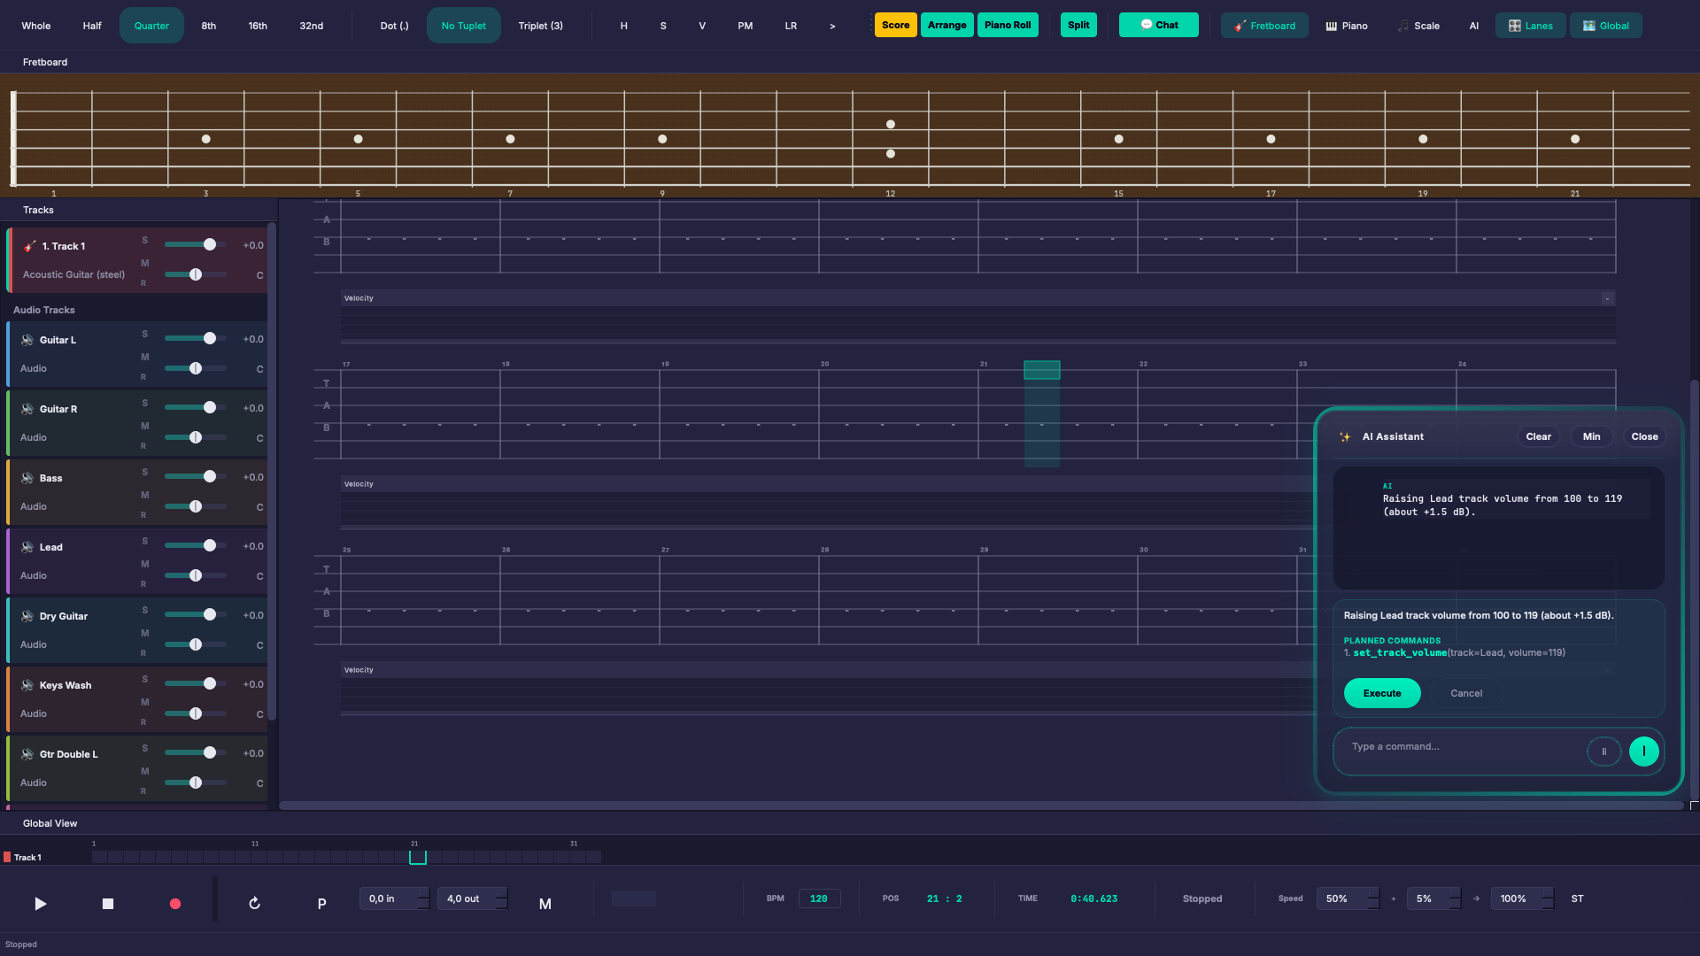Toggle the loop icon in transport bar
1700x956 pixels.
coord(254,904)
